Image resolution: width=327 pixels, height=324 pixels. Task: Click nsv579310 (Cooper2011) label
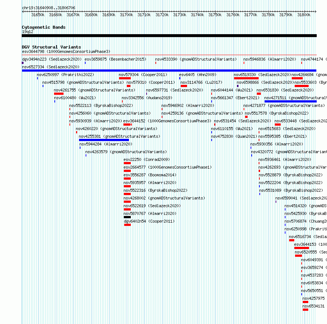151,82
